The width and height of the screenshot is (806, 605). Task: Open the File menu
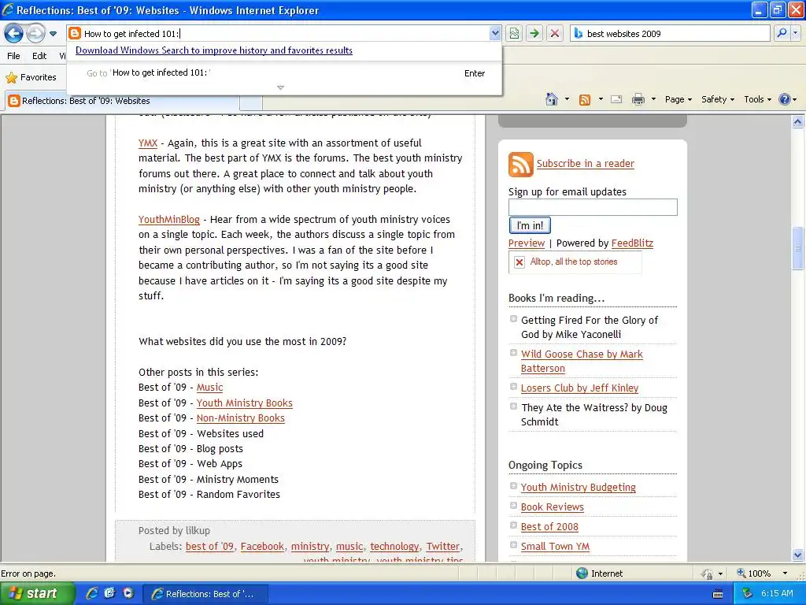pyautogui.click(x=13, y=56)
